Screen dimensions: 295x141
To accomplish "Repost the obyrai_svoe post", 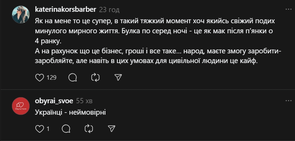I will pyautogui.click(x=89, y=129).
